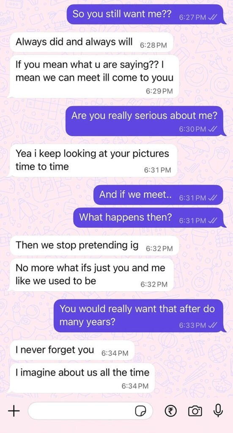This screenshot has height=433, width=233.
Task: Select the "Yea i keep looking at your pictures" message
Action: [x=93, y=160]
